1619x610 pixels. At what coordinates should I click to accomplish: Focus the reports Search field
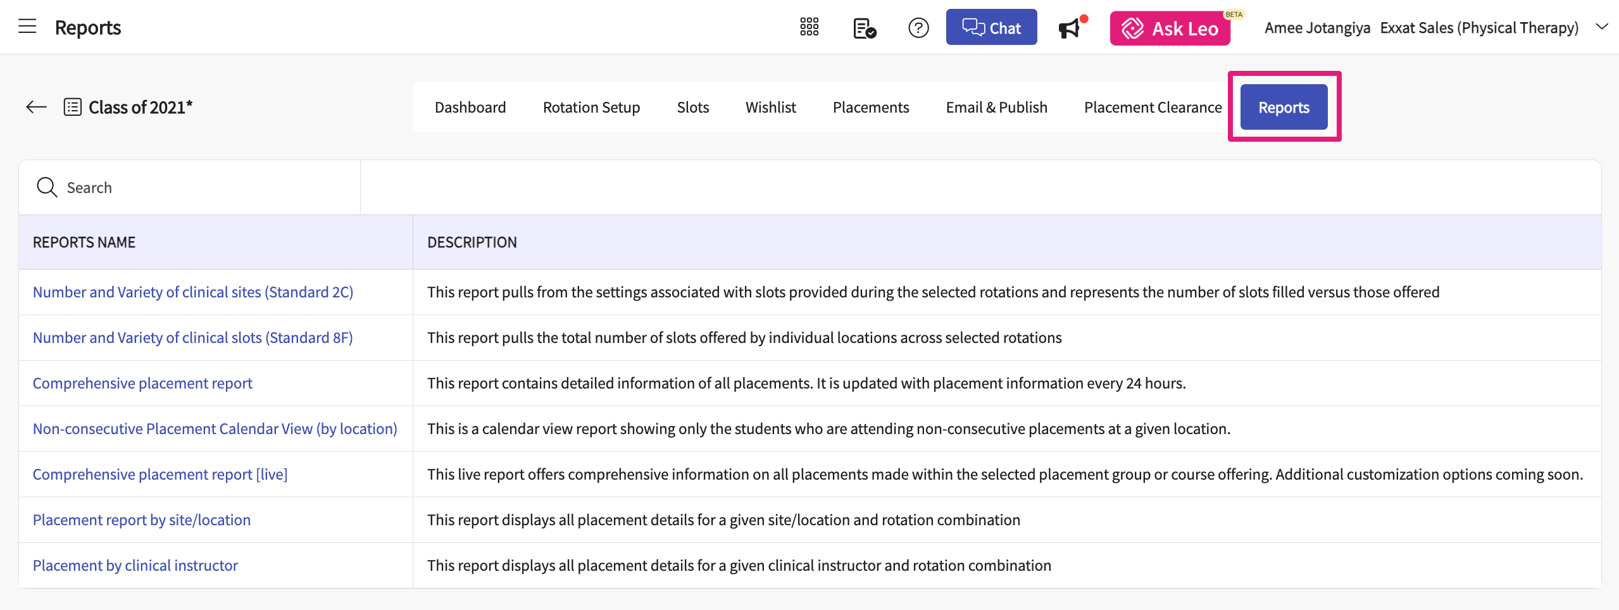click(203, 188)
